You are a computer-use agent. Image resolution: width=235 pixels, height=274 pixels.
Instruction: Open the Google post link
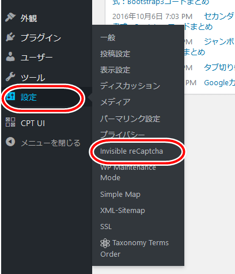click(x=219, y=83)
